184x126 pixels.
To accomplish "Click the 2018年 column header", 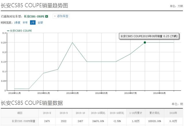I will click(173, 113).
